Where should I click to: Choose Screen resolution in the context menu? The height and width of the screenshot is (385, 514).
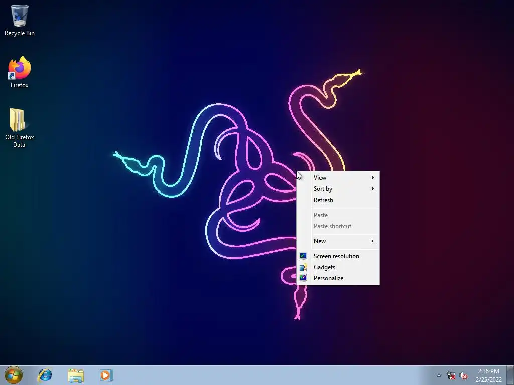pos(338,256)
